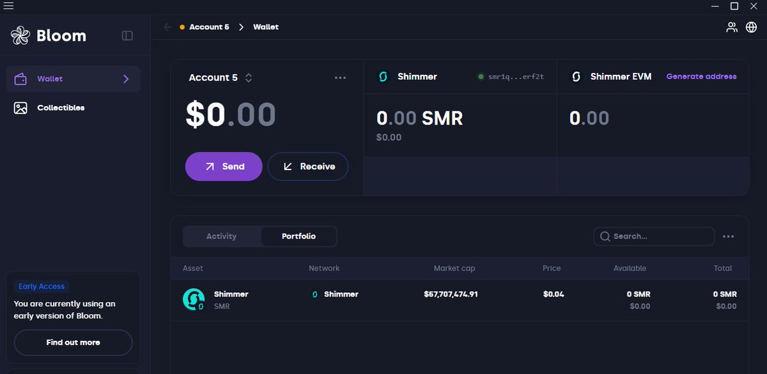Viewport: 767px width, 374px height.
Task: Click the Shimmer network logo icon
Action: (383, 77)
